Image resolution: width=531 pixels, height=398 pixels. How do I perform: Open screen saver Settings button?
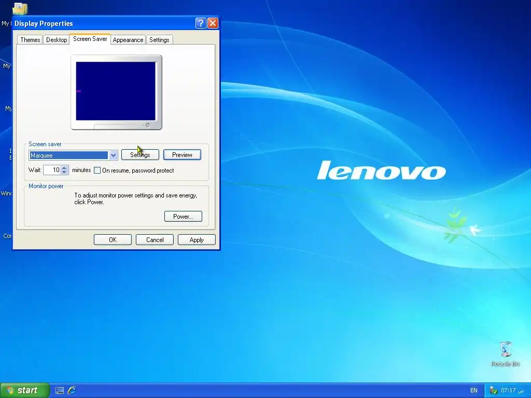(x=140, y=154)
